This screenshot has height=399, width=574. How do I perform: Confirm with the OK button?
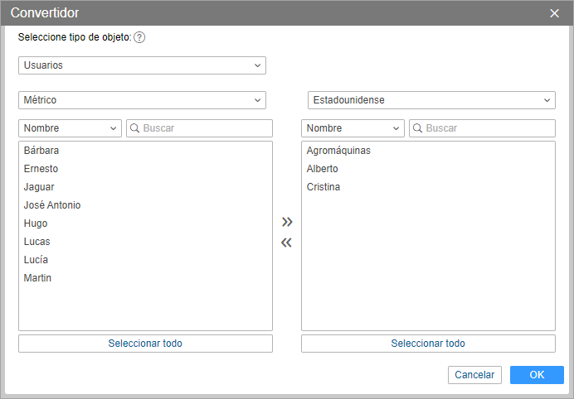tap(537, 375)
